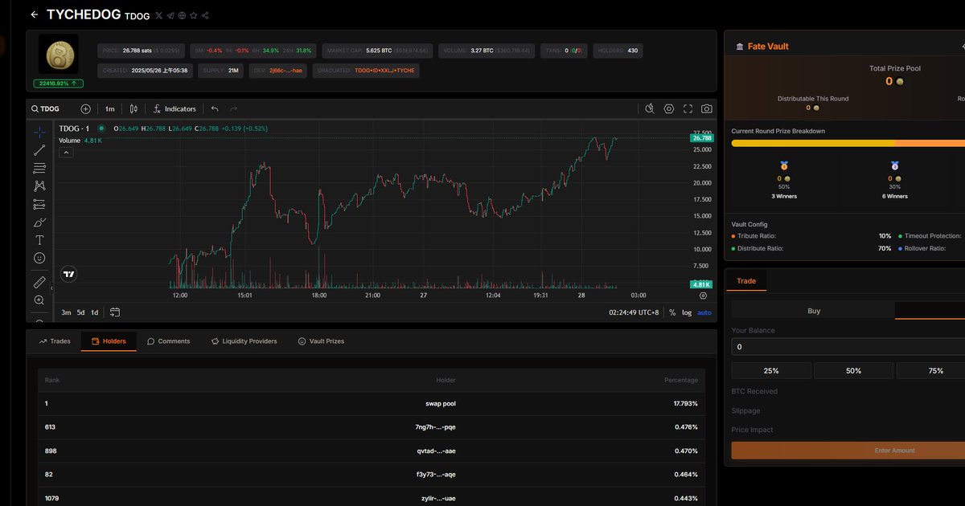The height and width of the screenshot is (506, 965).
Task: Click the share icon next to the star
Action: click(206, 15)
